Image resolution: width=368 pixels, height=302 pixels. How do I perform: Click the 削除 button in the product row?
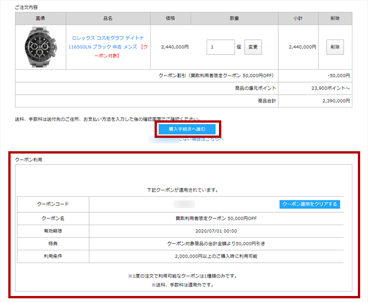(x=335, y=47)
